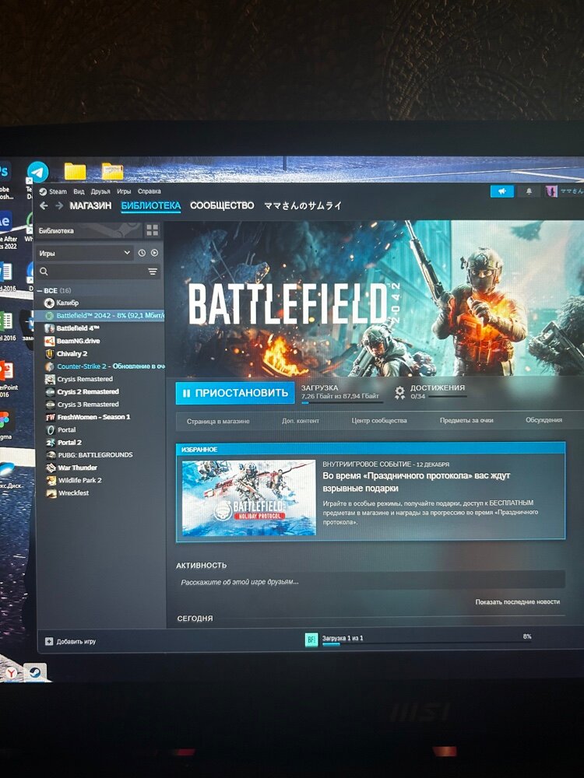Sort library by recent activity clock icon
Viewport: 584px width, 778px height.
click(142, 253)
